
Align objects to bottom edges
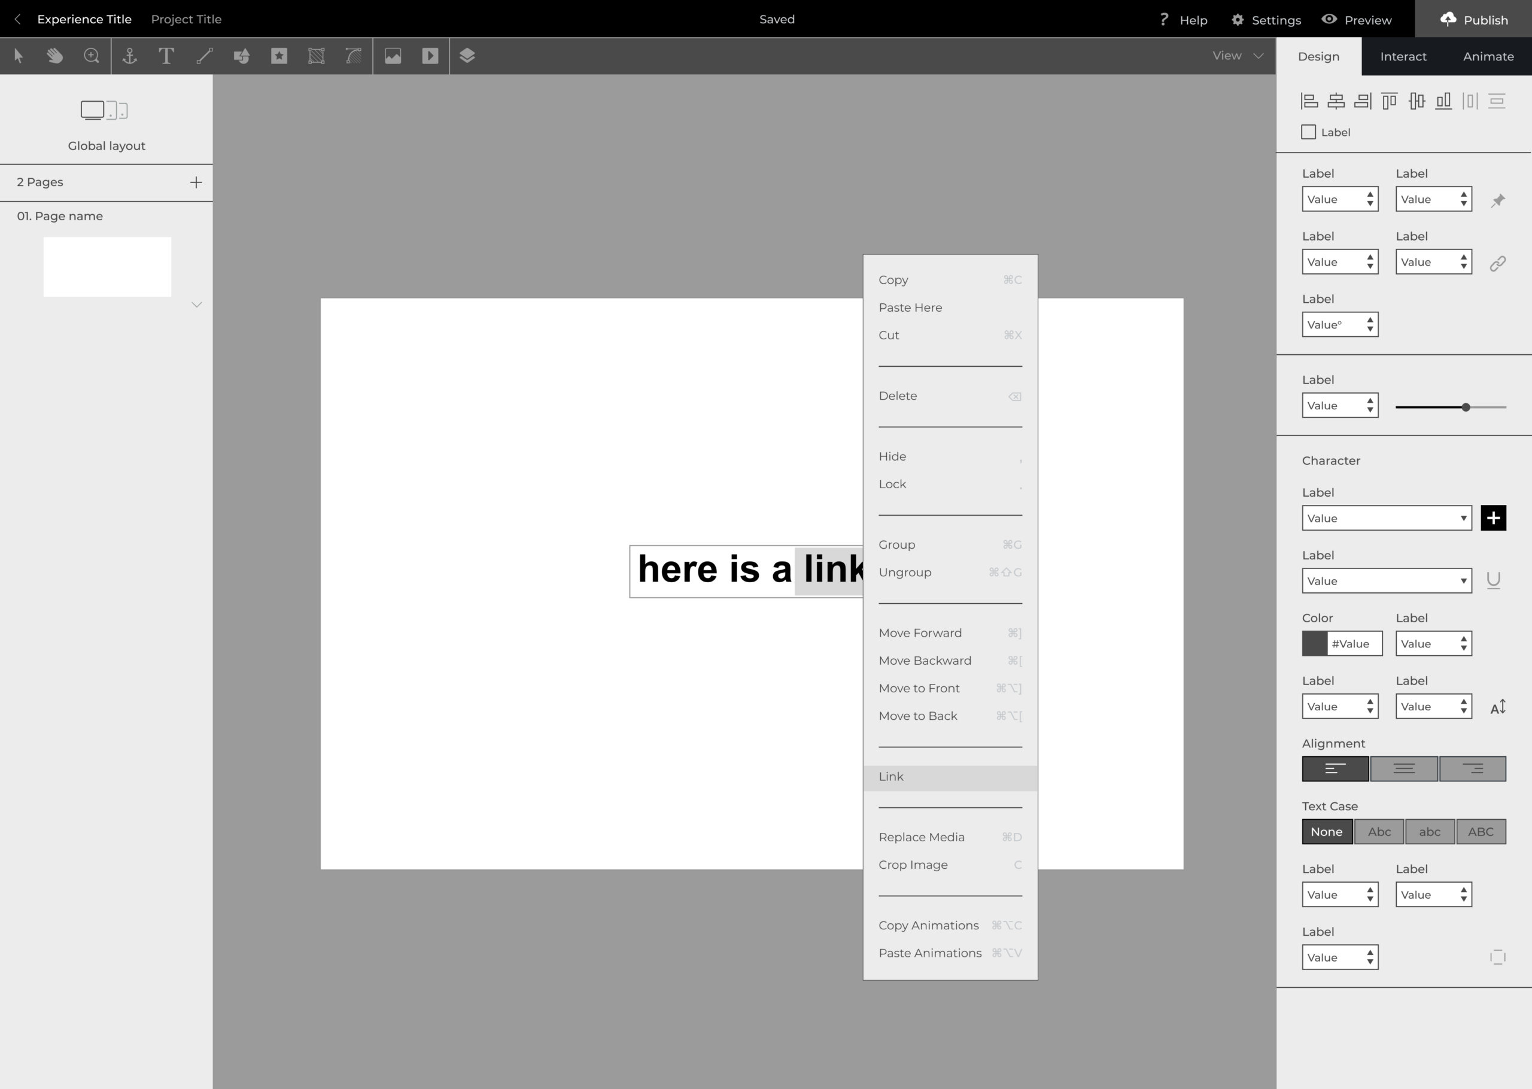tap(1443, 101)
